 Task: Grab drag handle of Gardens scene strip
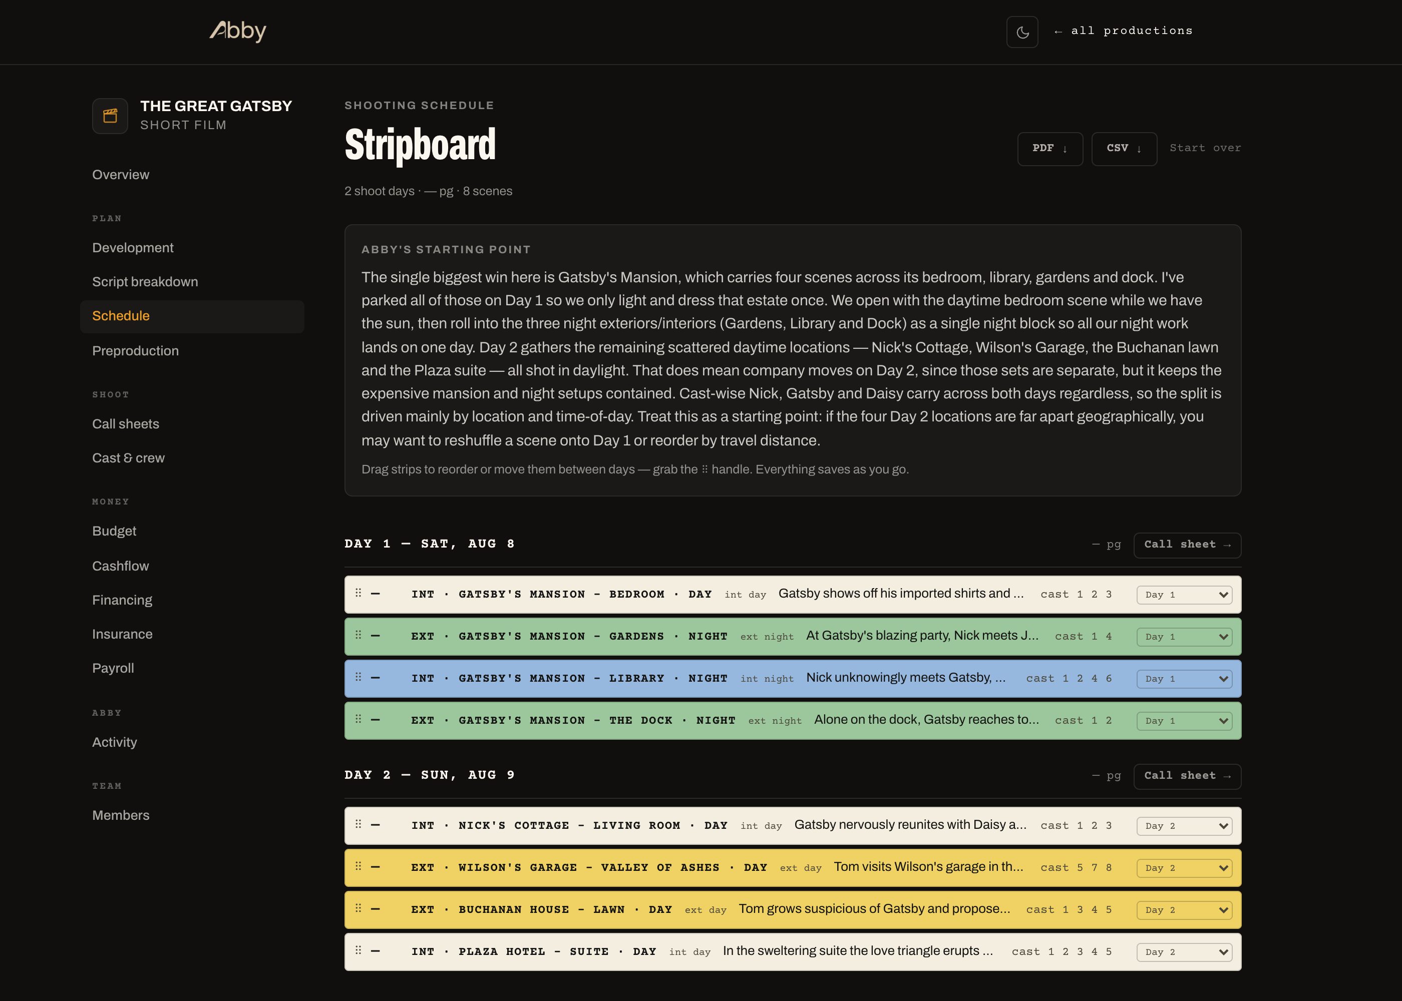(x=358, y=635)
